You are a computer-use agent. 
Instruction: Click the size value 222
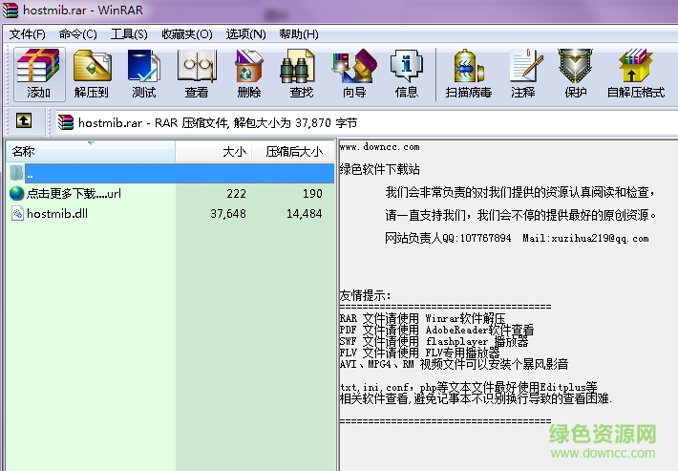point(237,194)
